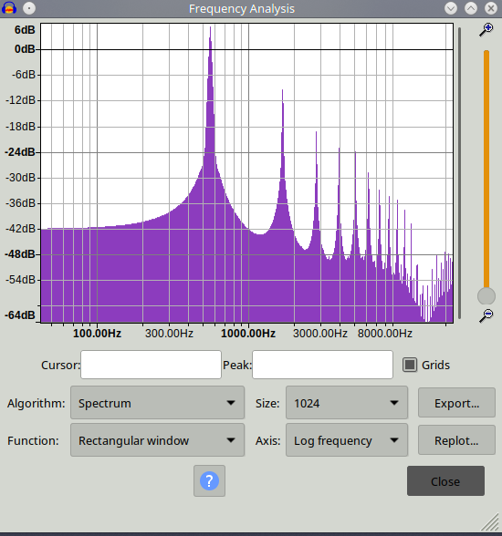502x536 pixels.
Task: Click the -48dB axis label
Action: pyautogui.click(x=20, y=254)
